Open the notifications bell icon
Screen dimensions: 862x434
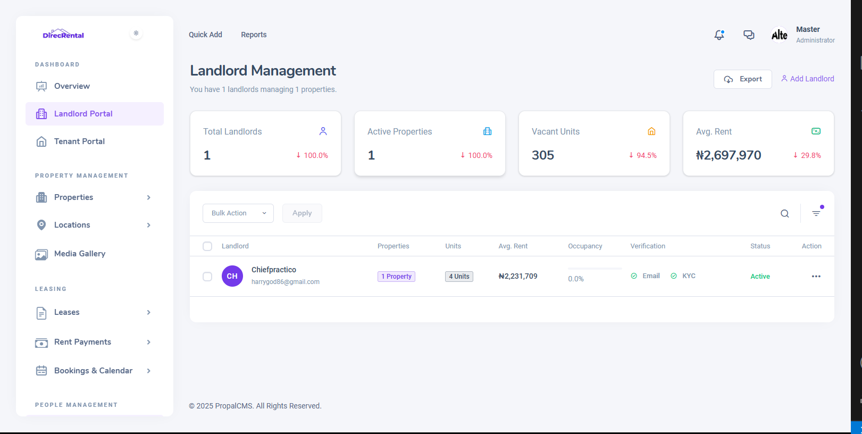click(719, 35)
